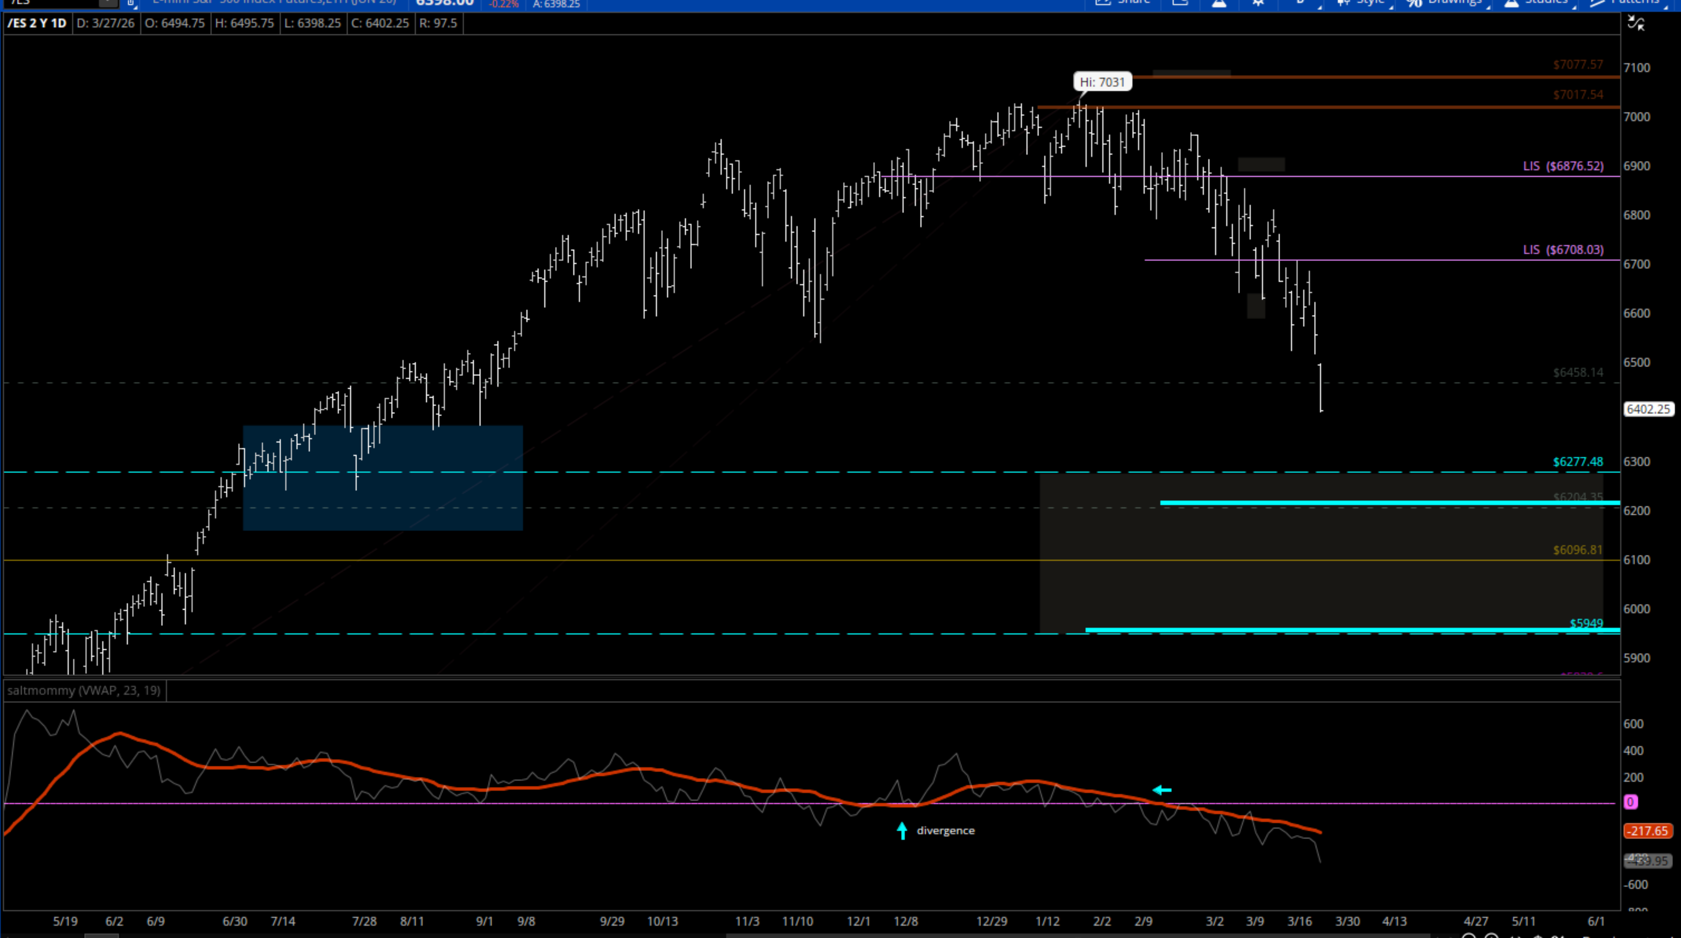Select the LIS ($6876.52) purple price line label
The height and width of the screenshot is (938, 1681).
pos(1563,166)
